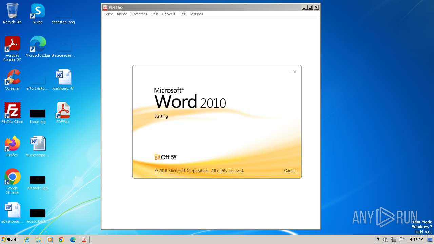This screenshot has width=434, height=244.
Task: Launch Firefox desktop shortcut
Action: pyautogui.click(x=12, y=146)
